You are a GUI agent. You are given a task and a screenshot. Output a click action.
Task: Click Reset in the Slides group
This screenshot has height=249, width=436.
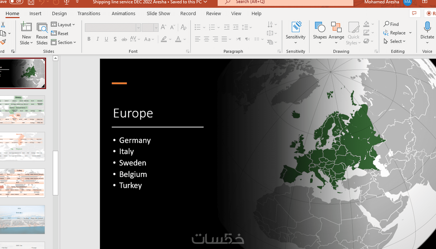[60, 33]
